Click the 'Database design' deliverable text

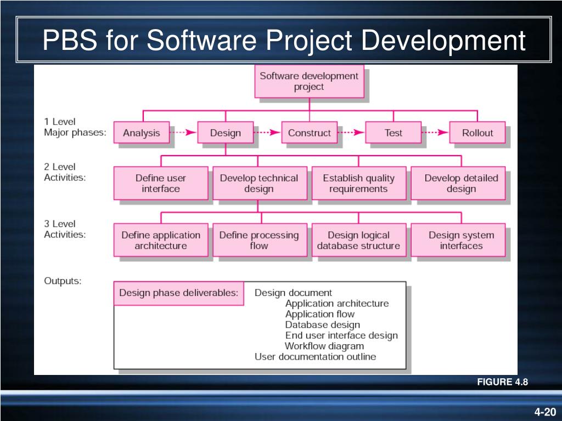pyautogui.click(x=323, y=325)
